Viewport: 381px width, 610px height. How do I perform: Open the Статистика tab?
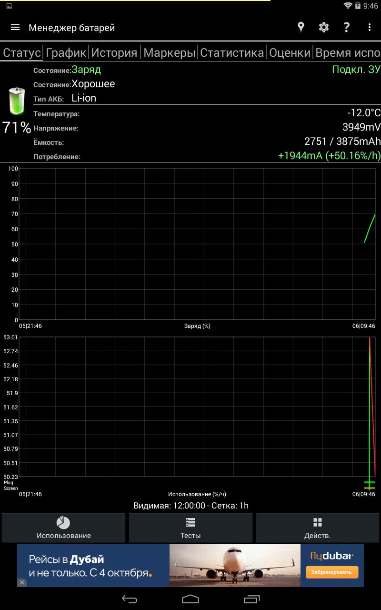pos(232,52)
